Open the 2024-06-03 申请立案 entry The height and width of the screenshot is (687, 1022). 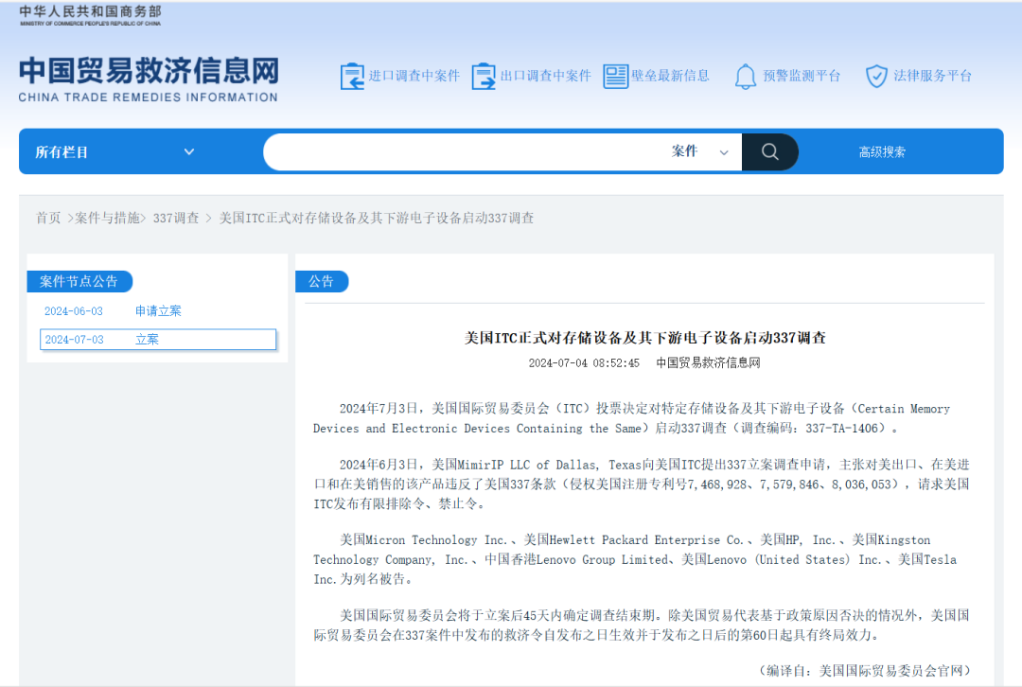pyautogui.click(x=113, y=311)
